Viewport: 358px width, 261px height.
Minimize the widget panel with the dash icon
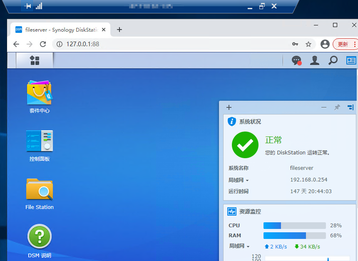pyautogui.click(x=324, y=107)
